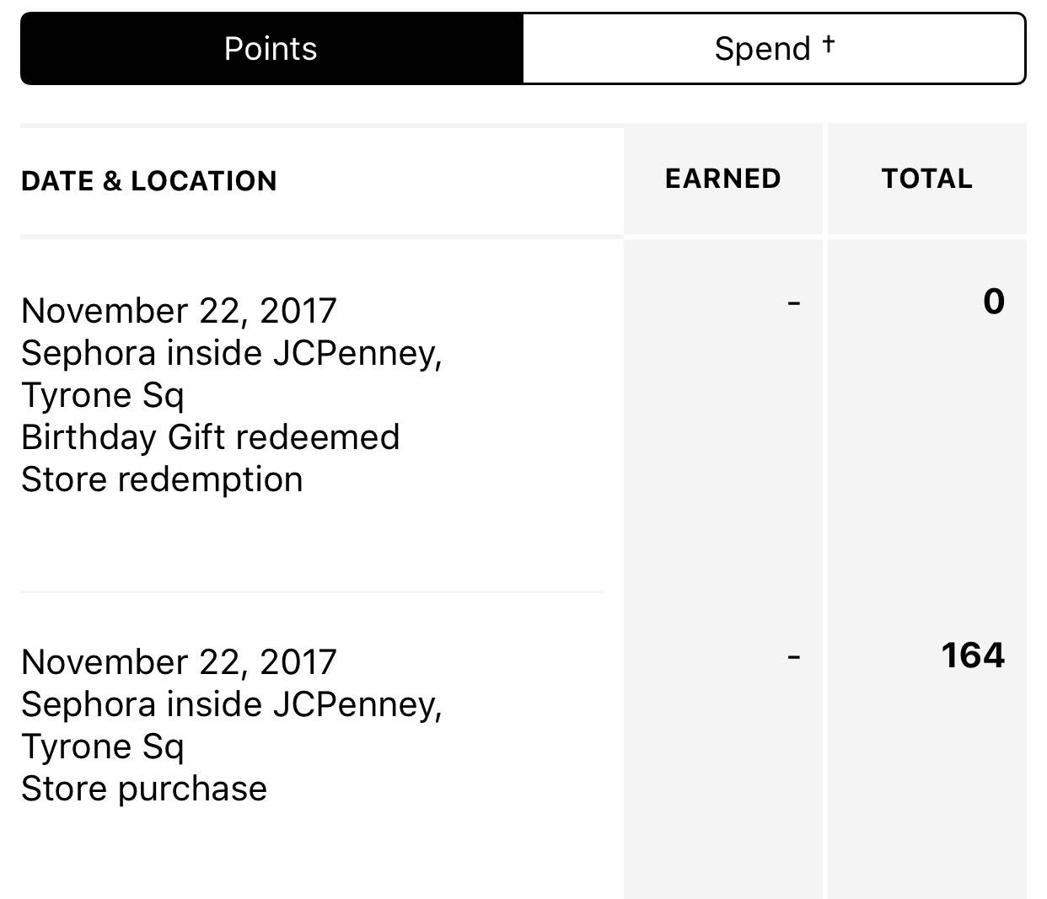This screenshot has width=1047, height=899.
Task: Click the Store redemption label
Action: 162,479
